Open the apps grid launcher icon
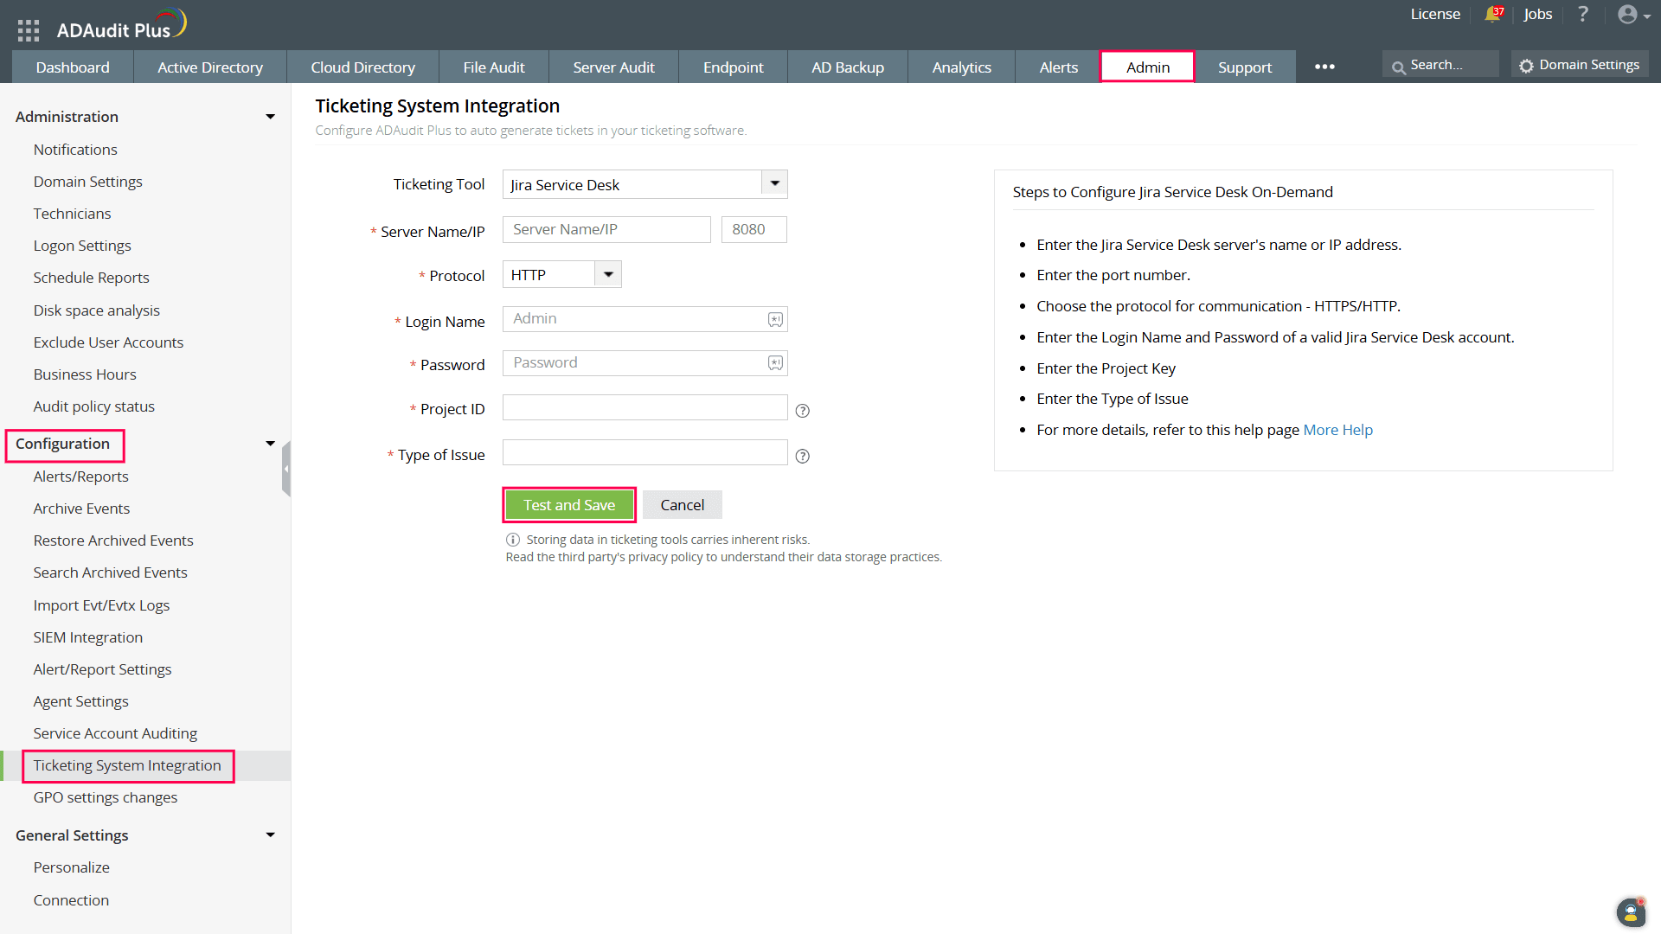The width and height of the screenshot is (1661, 934). click(x=29, y=30)
